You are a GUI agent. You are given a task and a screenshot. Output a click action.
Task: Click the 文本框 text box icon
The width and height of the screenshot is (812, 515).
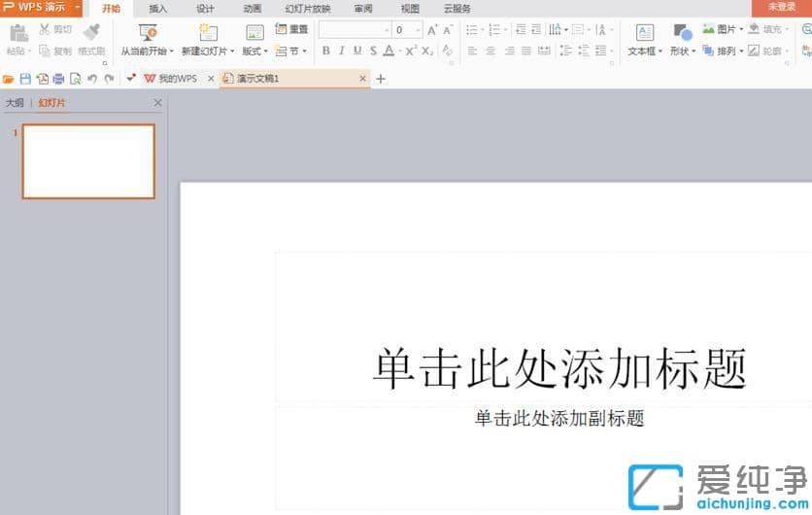click(644, 33)
